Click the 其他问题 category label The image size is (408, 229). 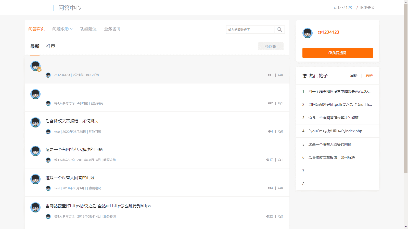click(95, 132)
